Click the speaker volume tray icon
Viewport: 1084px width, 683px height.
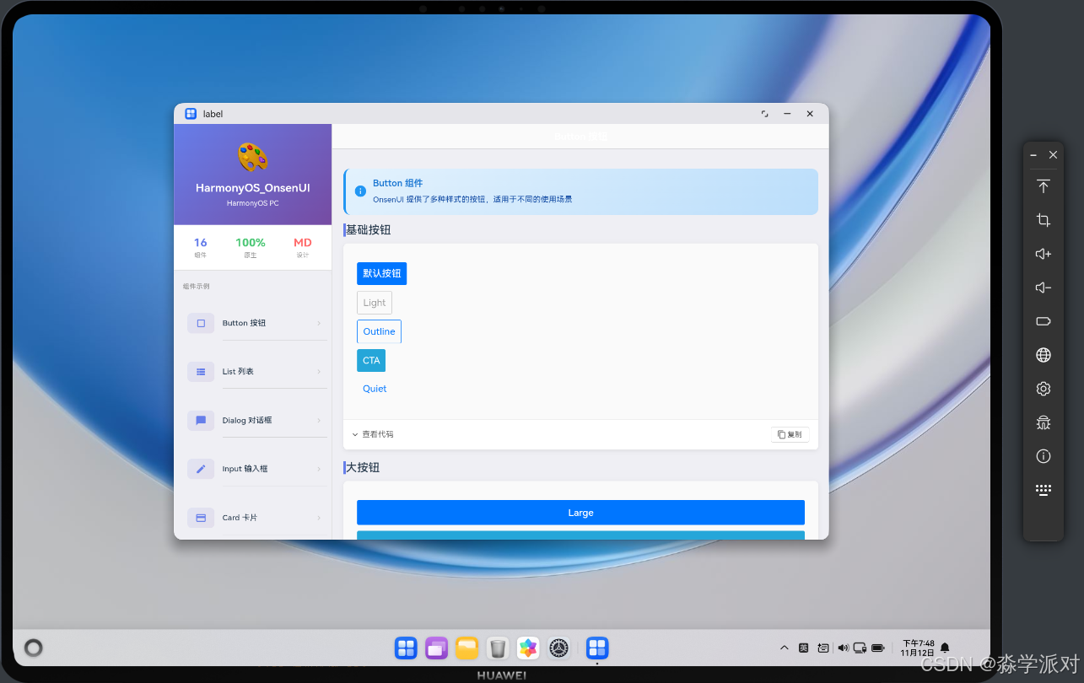pos(843,648)
